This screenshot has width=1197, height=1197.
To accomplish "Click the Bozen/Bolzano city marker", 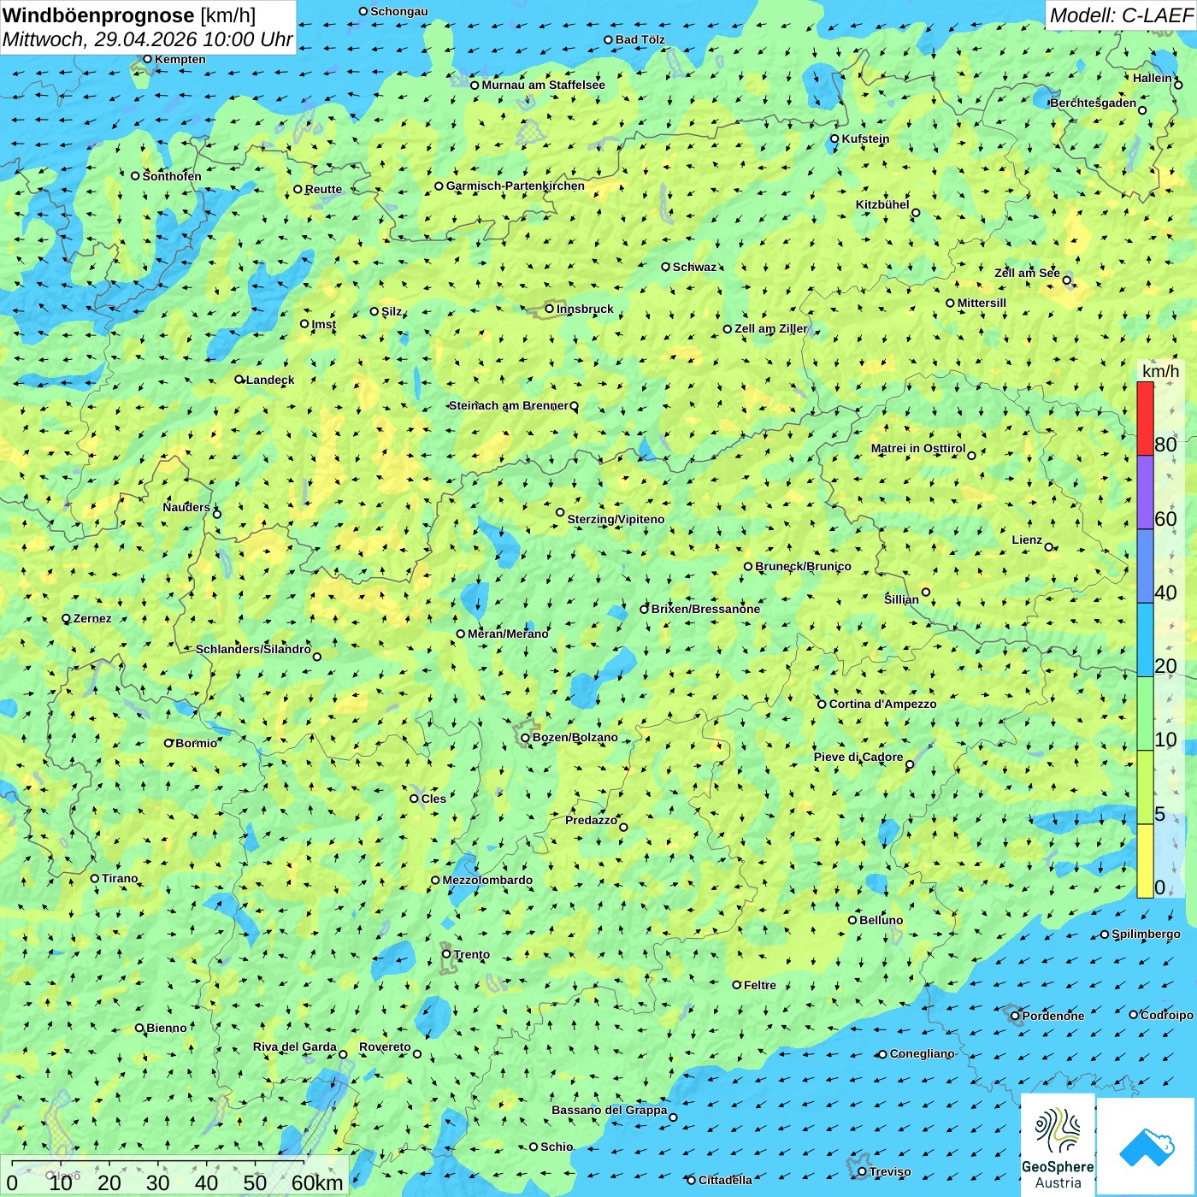I will pos(525,737).
